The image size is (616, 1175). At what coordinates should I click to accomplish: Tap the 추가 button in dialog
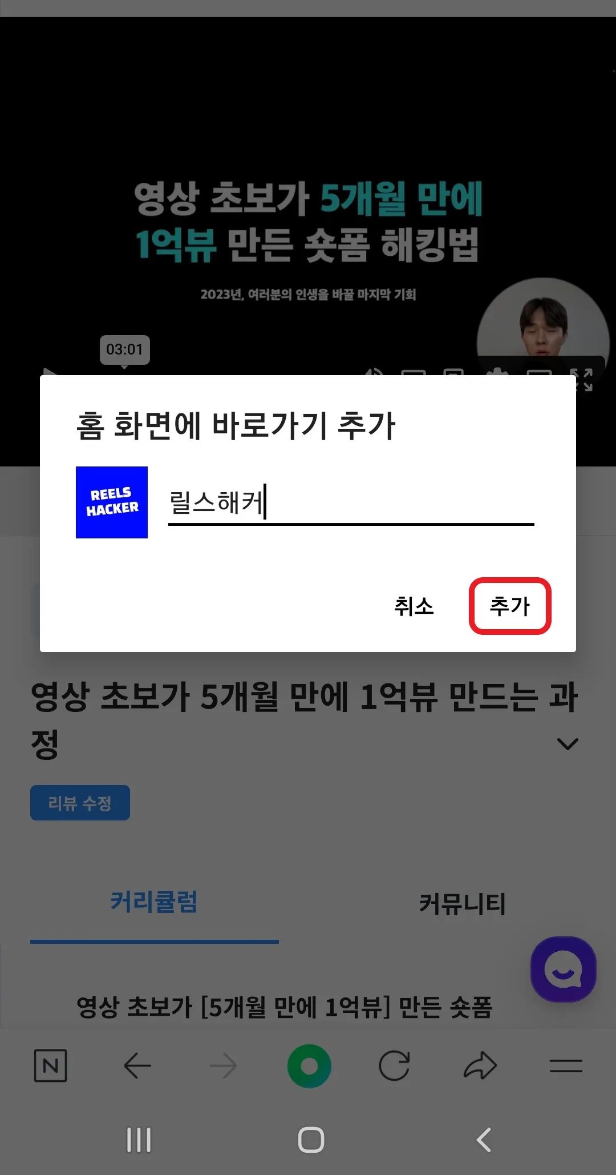point(510,606)
